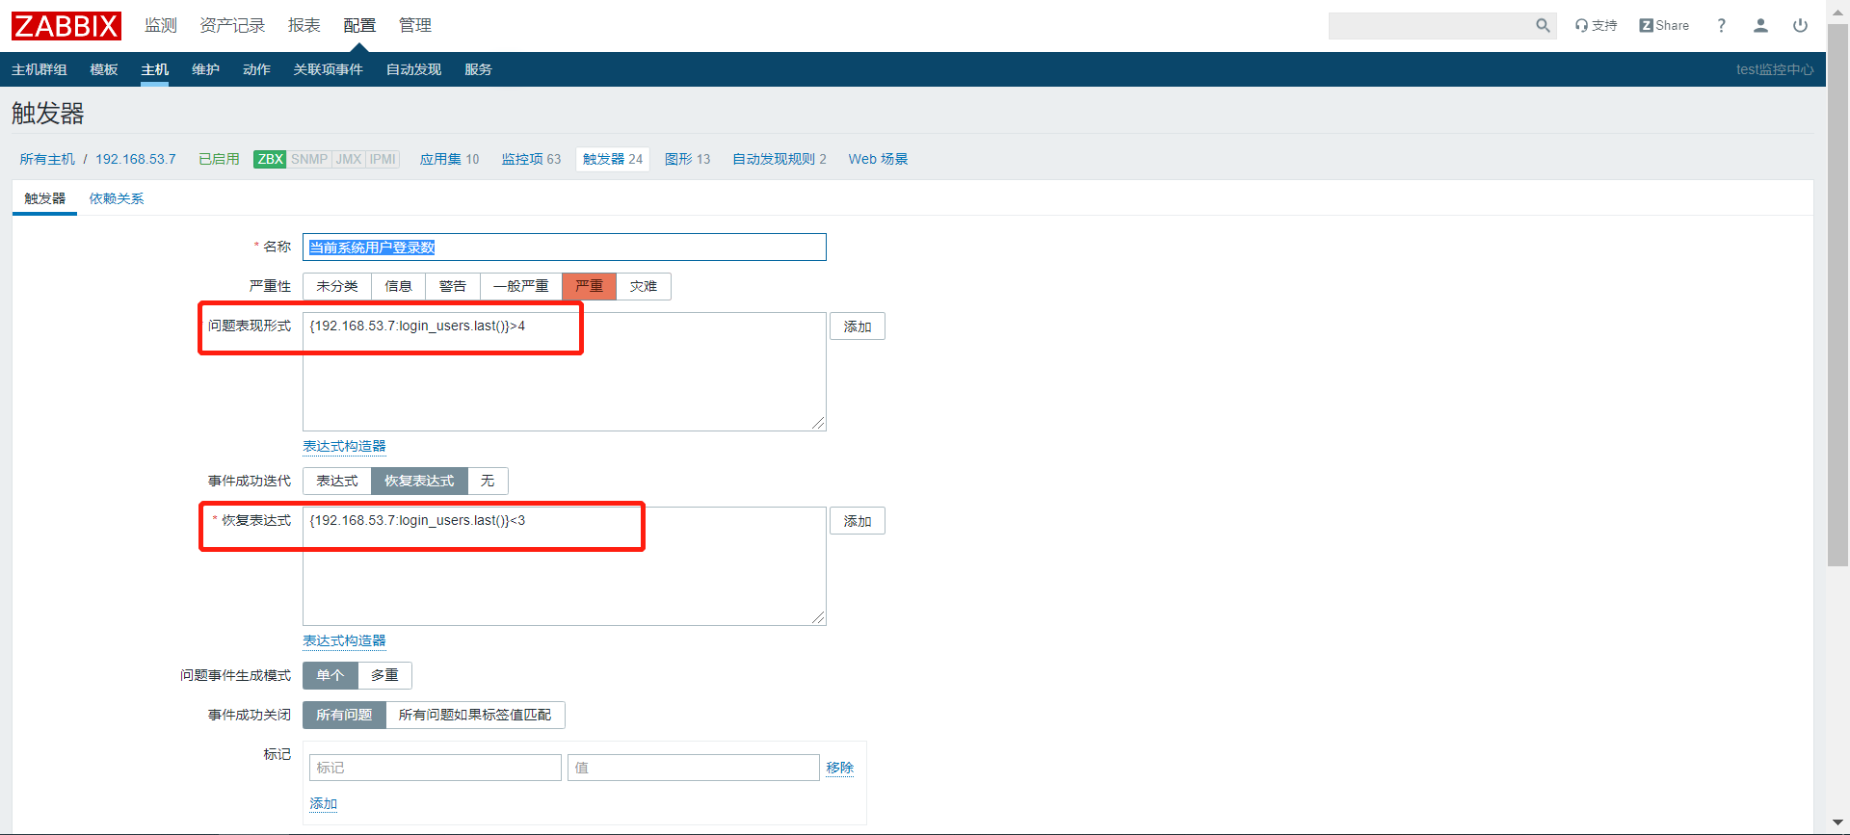The width and height of the screenshot is (1850, 835).
Task: Open the Zabbix Share link
Action: tap(1664, 26)
